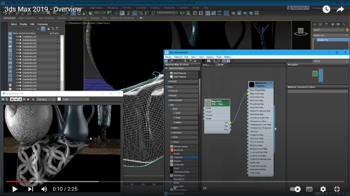The width and height of the screenshot is (350, 196).
Task: Select the Slate Editor pointer tool icon
Action: coord(166,61)
